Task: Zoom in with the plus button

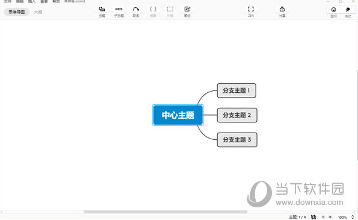Action: pos(330,217)
